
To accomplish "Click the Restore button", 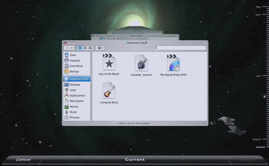I will point(245,159).
